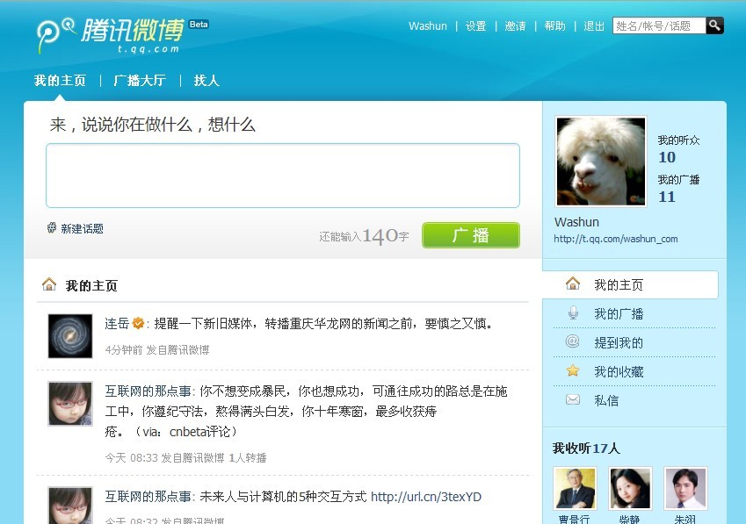Click the @ icon for 提到我的

coord(572,341)
